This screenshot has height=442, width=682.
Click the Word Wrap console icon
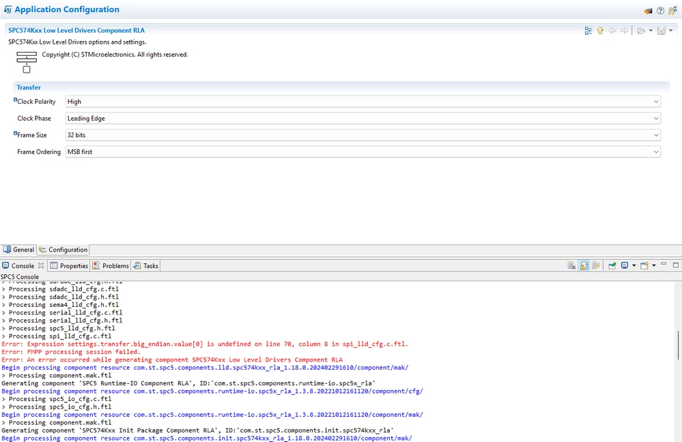point(596,265)
